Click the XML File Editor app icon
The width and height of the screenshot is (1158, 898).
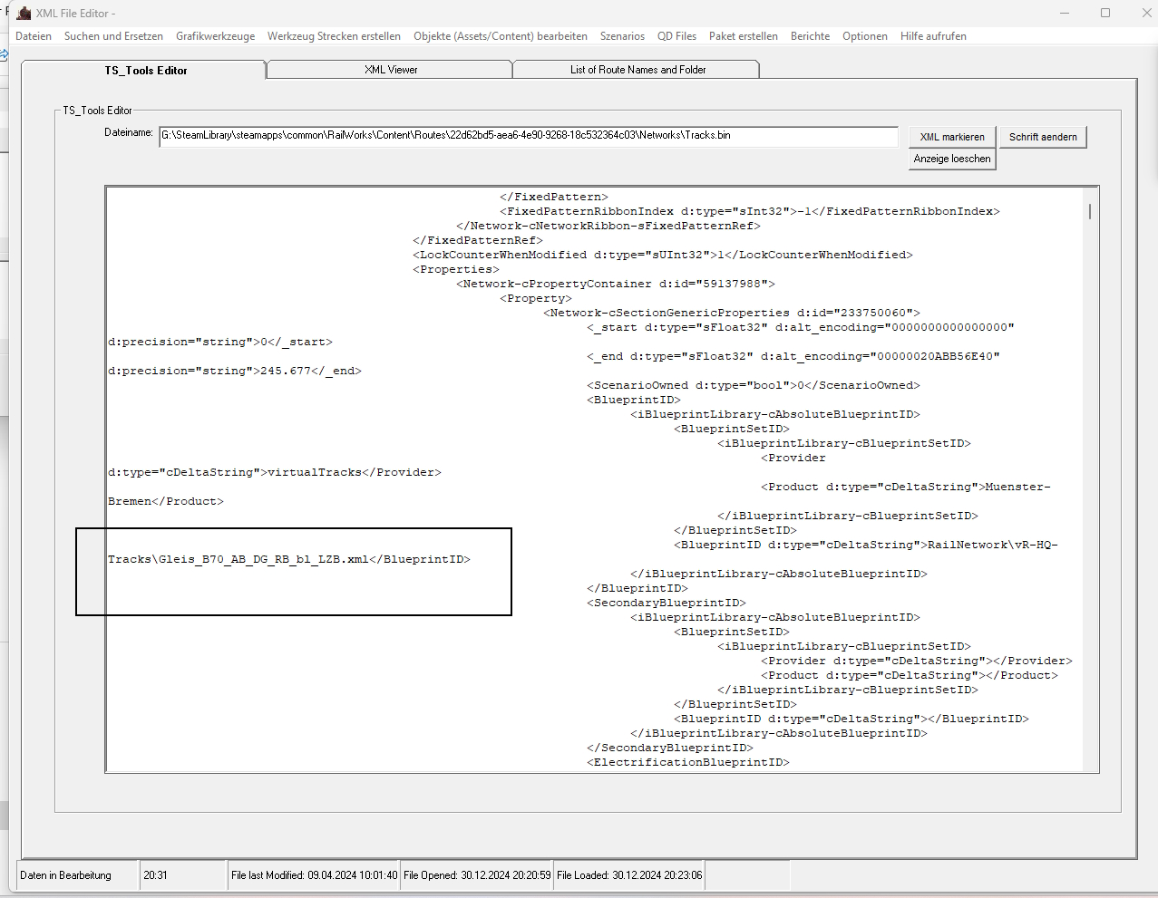pyautogui.click(x=24, y=14)
